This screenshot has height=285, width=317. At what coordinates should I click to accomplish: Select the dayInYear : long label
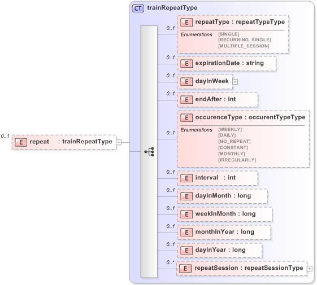(x=220, y=250)
